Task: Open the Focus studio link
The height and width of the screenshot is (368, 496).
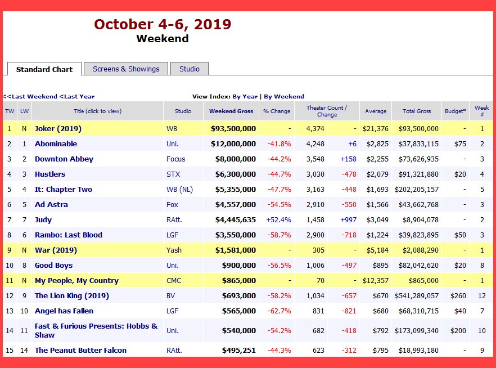Action: 175,159
